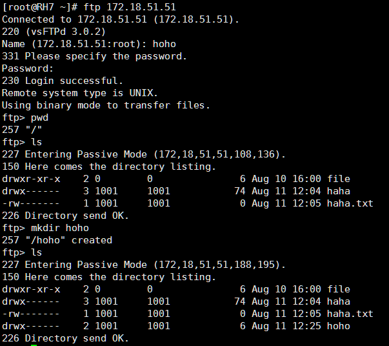Viewport: 389px width, 346px height.
Task: Click the Name login line with hoho
Action: (88, 44)
